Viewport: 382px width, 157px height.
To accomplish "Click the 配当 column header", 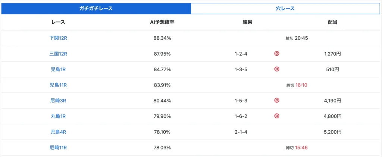I will 332,22.
